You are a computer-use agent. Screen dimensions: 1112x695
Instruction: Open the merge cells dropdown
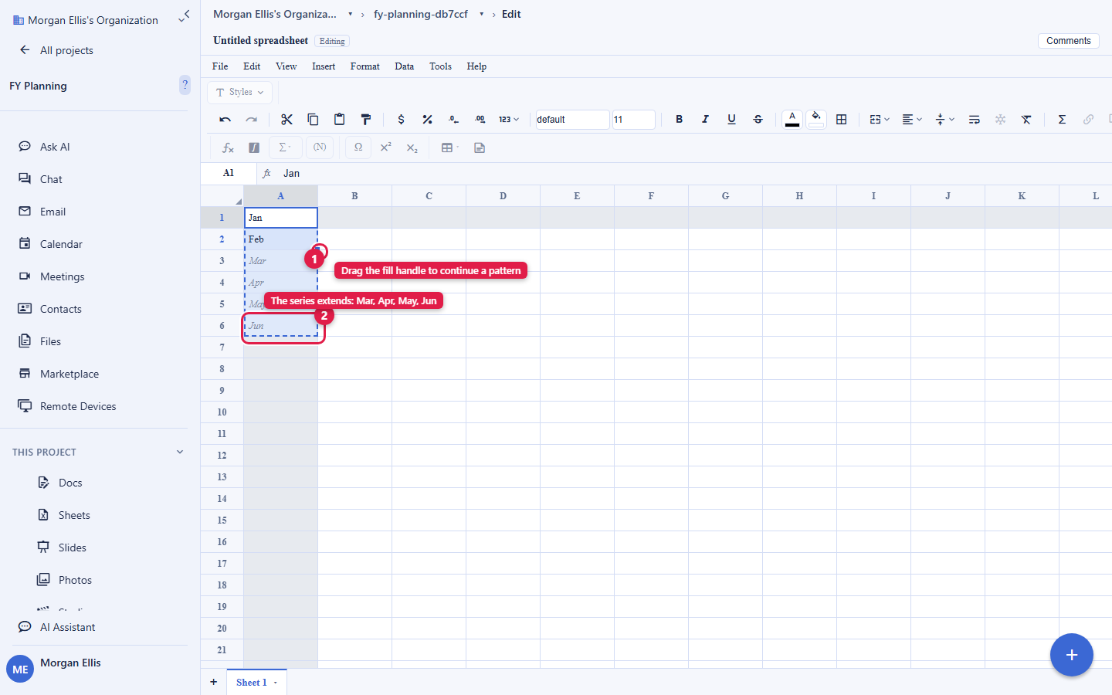pyautogui.click(x=880, y=120)
